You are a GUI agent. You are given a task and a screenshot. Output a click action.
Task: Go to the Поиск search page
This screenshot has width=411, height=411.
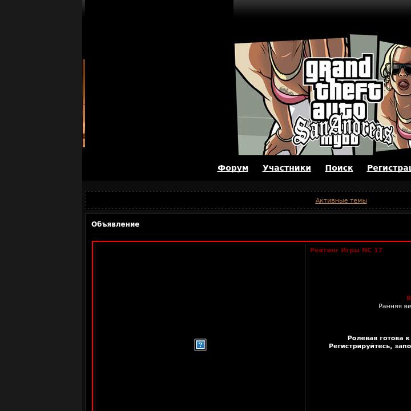click(339, 168)
